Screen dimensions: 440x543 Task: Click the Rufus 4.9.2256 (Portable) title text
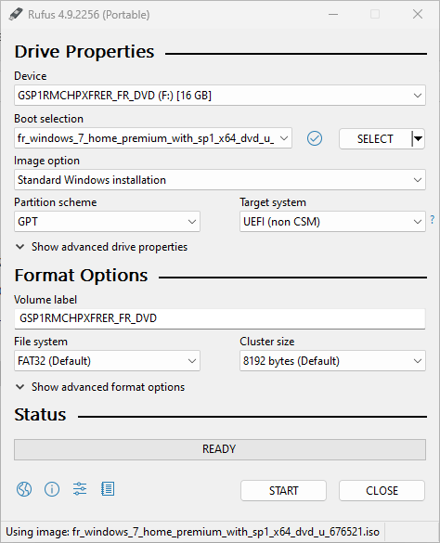click(x=89, y=15)
